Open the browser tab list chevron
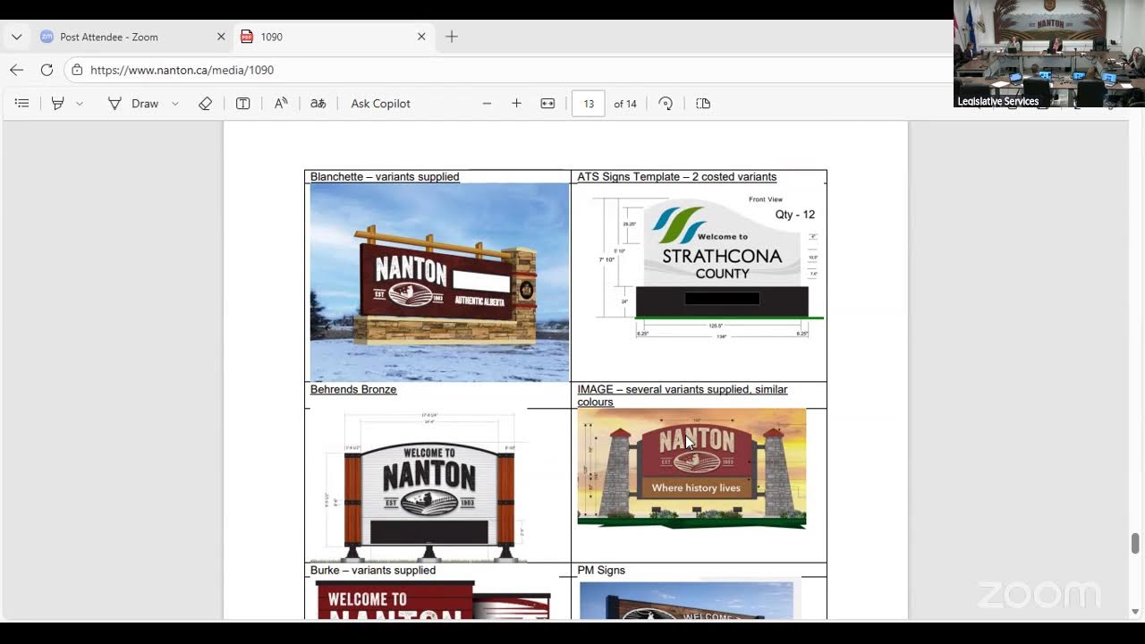 coord(16,37)
